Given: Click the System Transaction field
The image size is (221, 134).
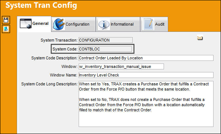Looking at the screenshot, I should point(105,40).
